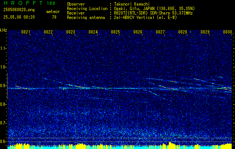Click the 1.0 kHz axis label
235x149 pixels.
pyautogui.click(x=3, y=67)
